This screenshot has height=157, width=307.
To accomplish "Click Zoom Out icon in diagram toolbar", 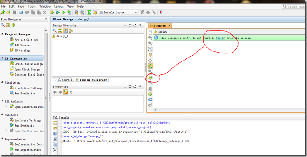I will click(150, 43).
